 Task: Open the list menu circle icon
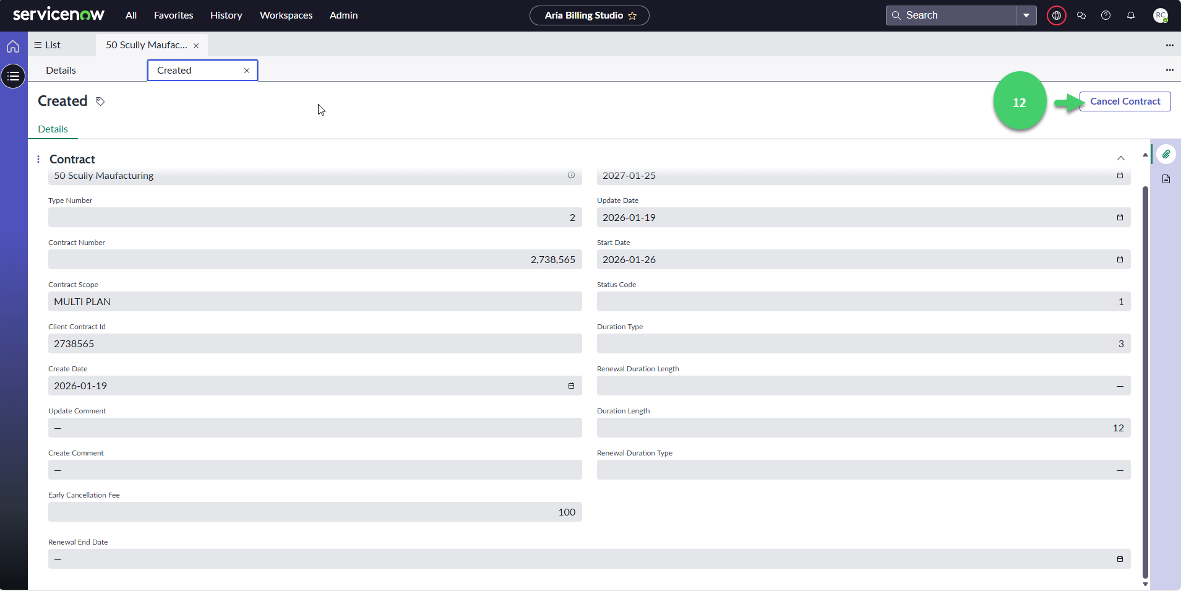13,76
